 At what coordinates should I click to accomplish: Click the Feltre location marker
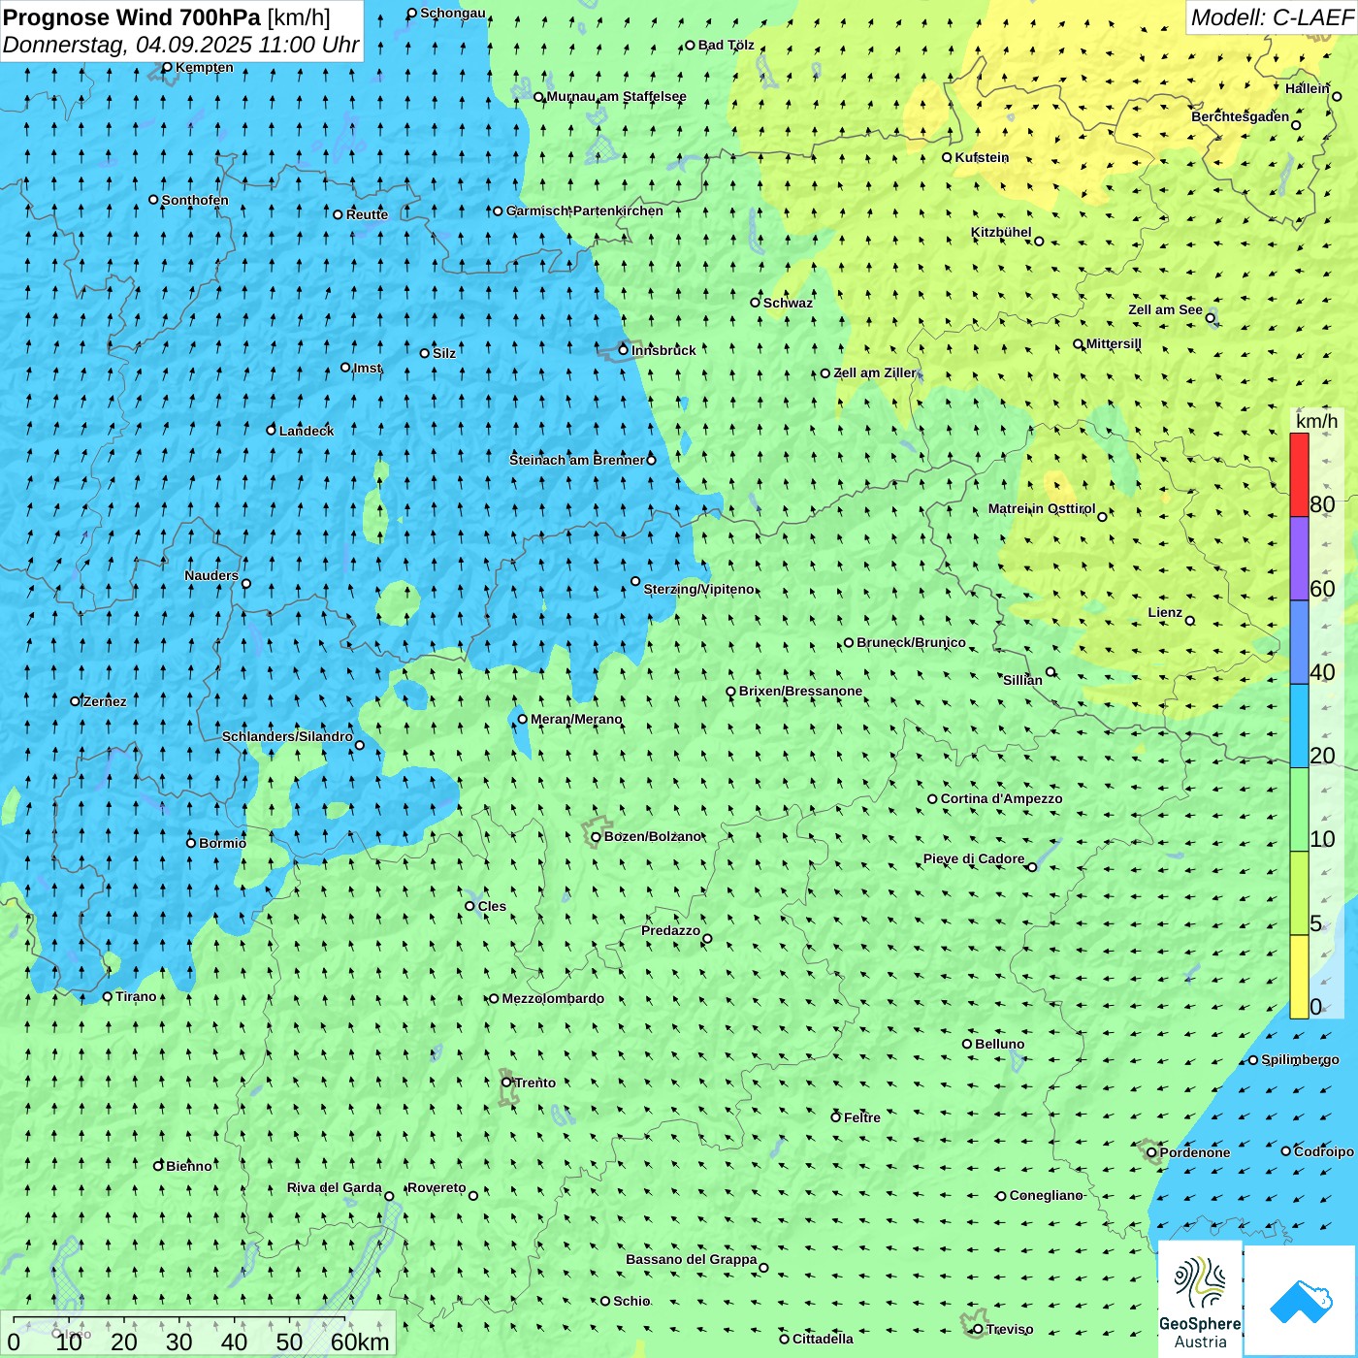coord(835,1117)
